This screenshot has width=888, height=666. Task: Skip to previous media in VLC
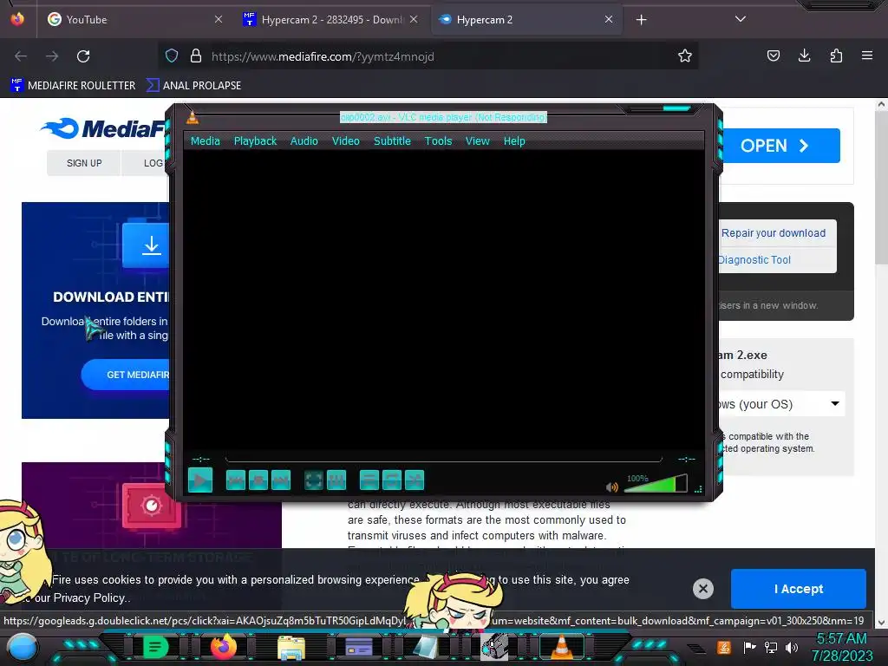coord(236,480)
